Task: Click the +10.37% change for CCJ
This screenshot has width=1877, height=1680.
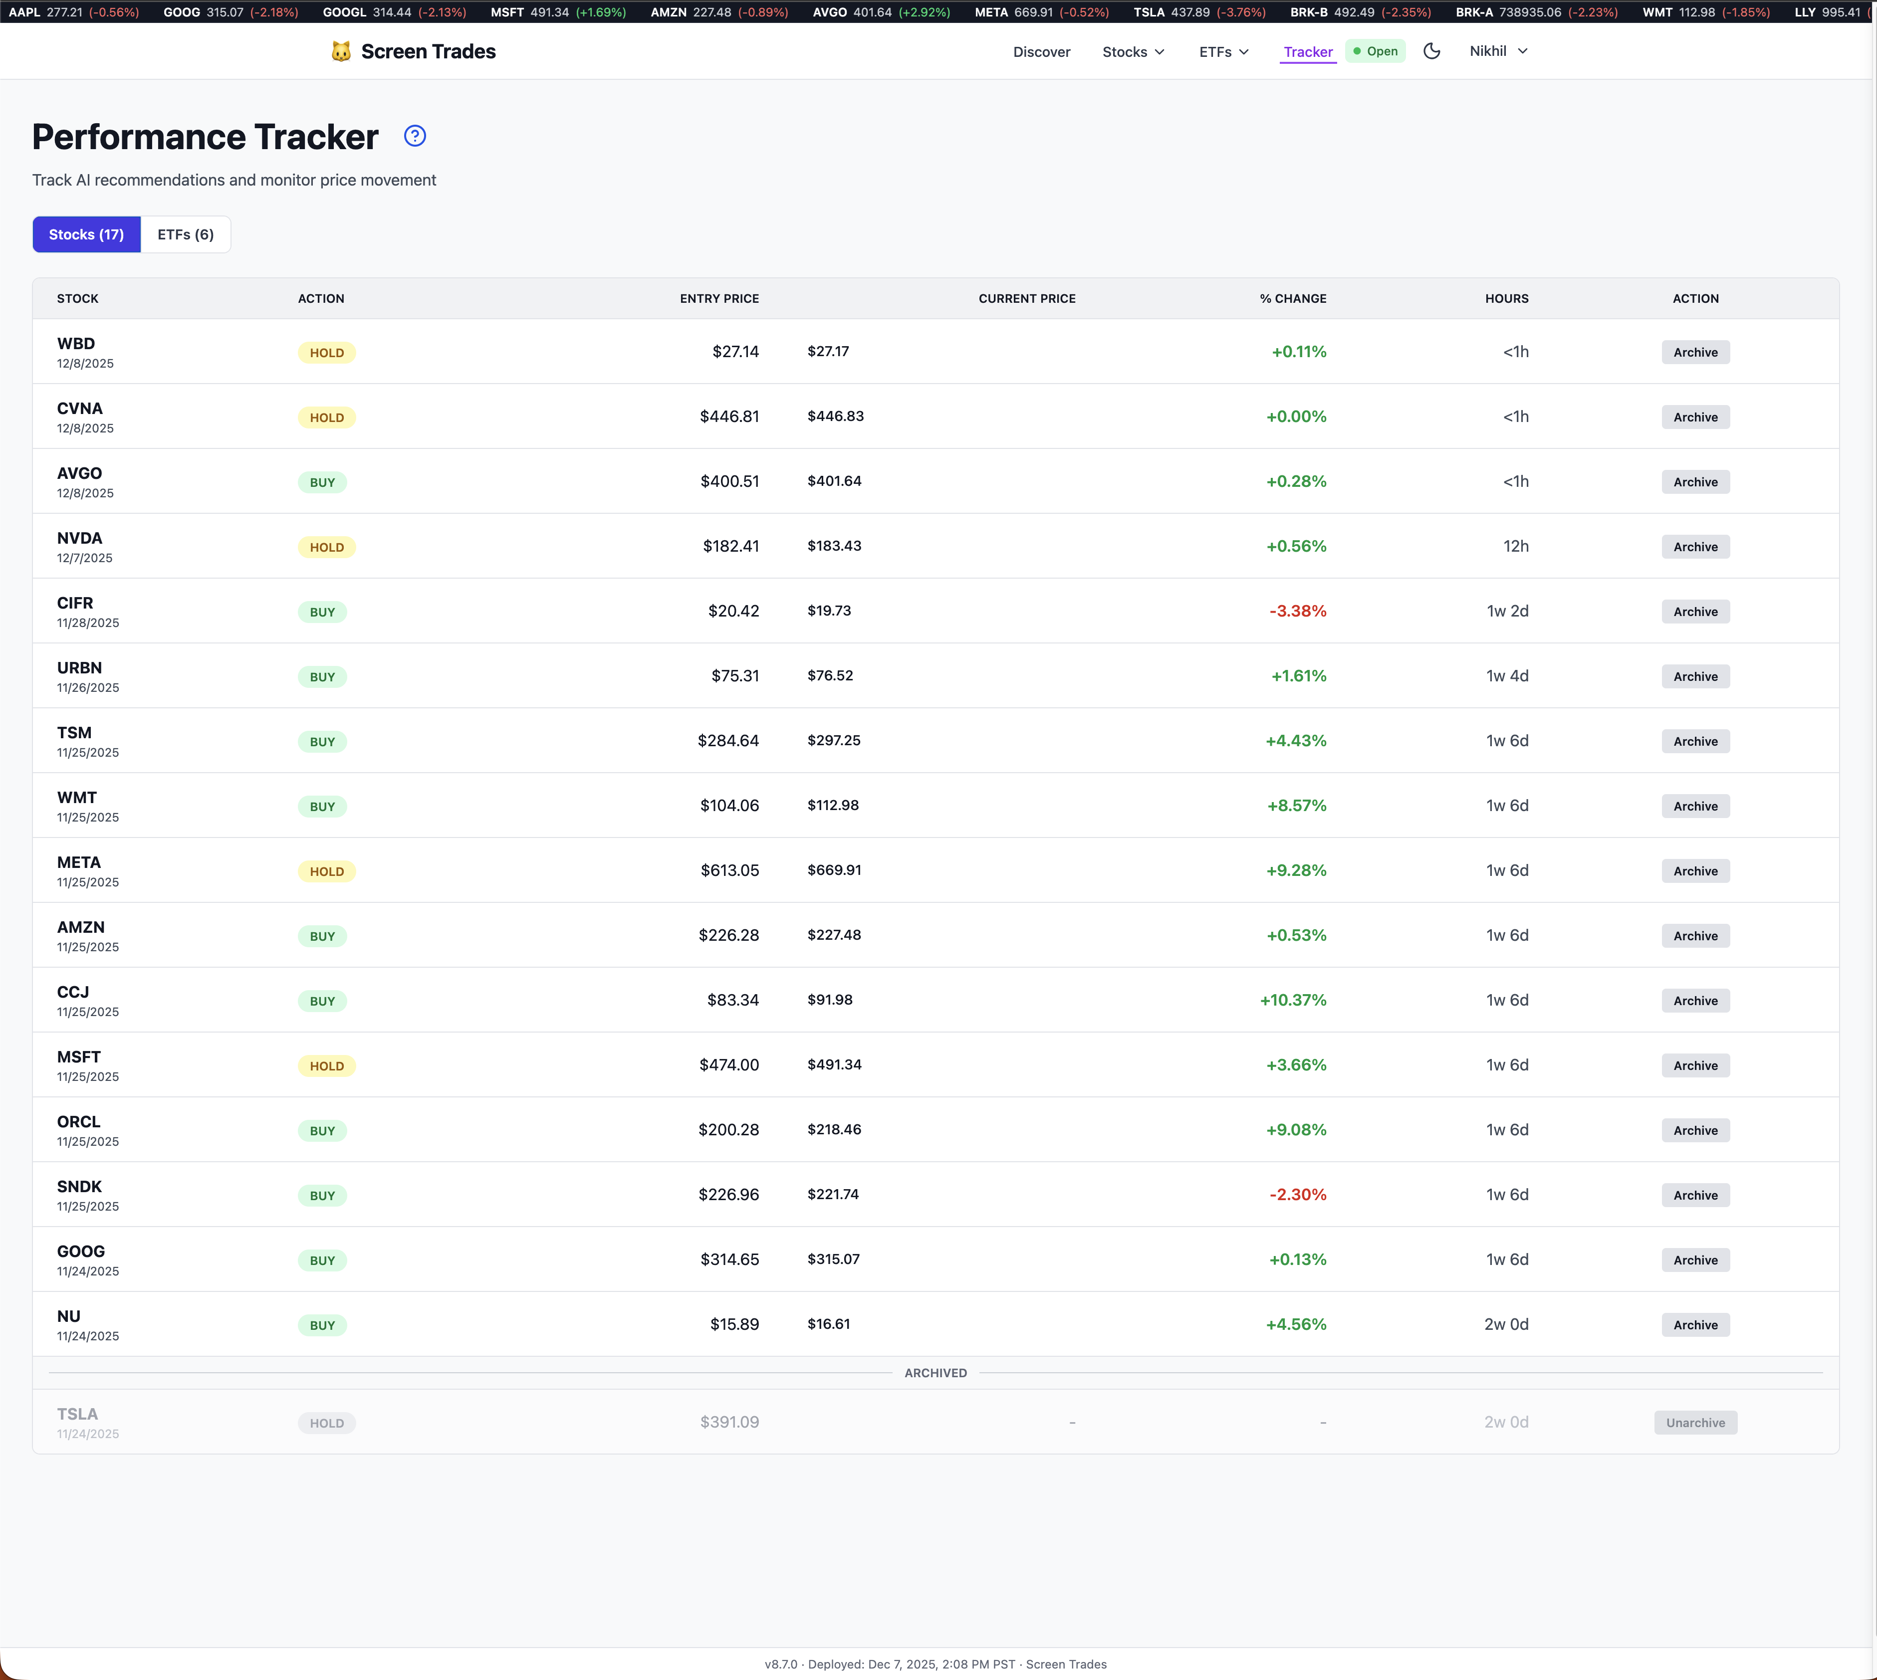Action: 1293,1000
